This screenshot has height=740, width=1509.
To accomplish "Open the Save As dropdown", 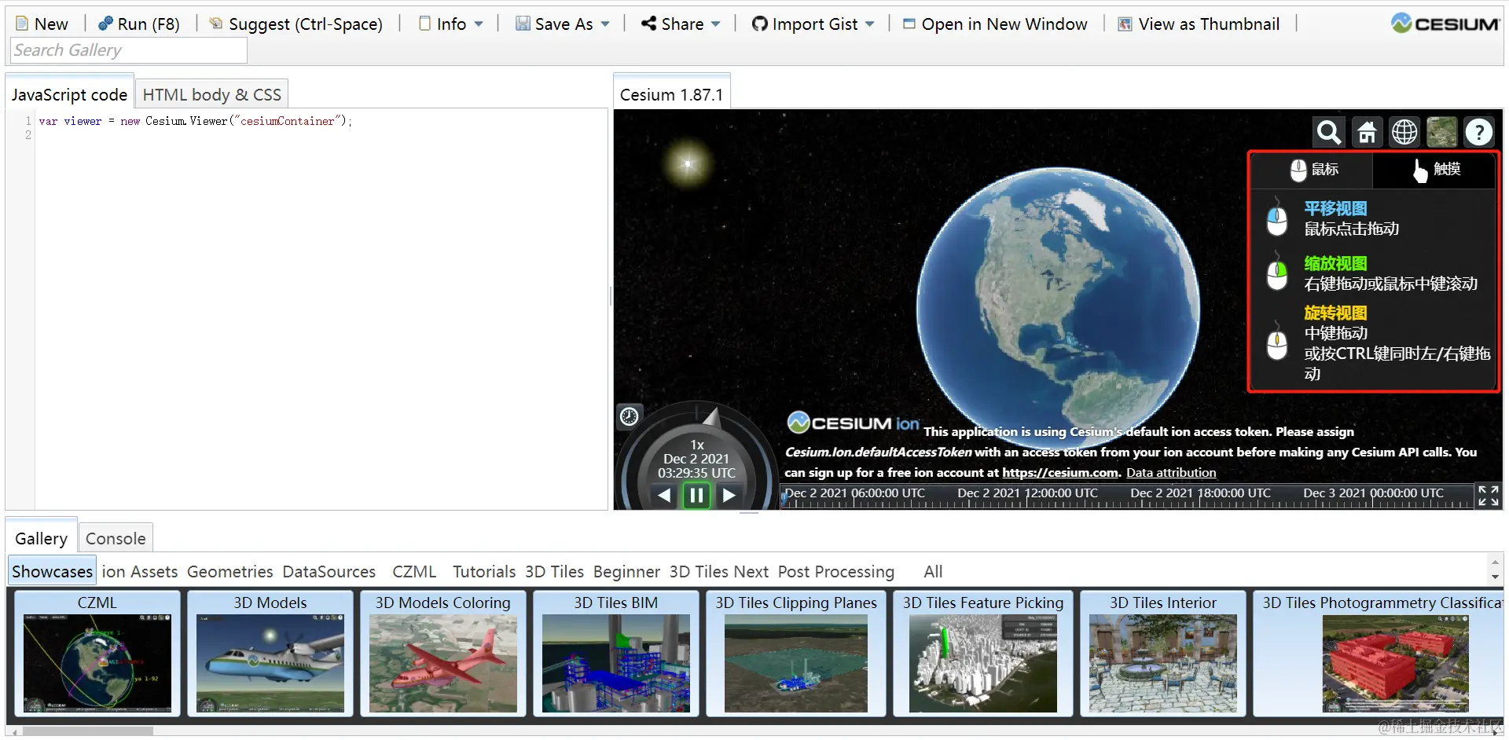I will coord(563,24).
